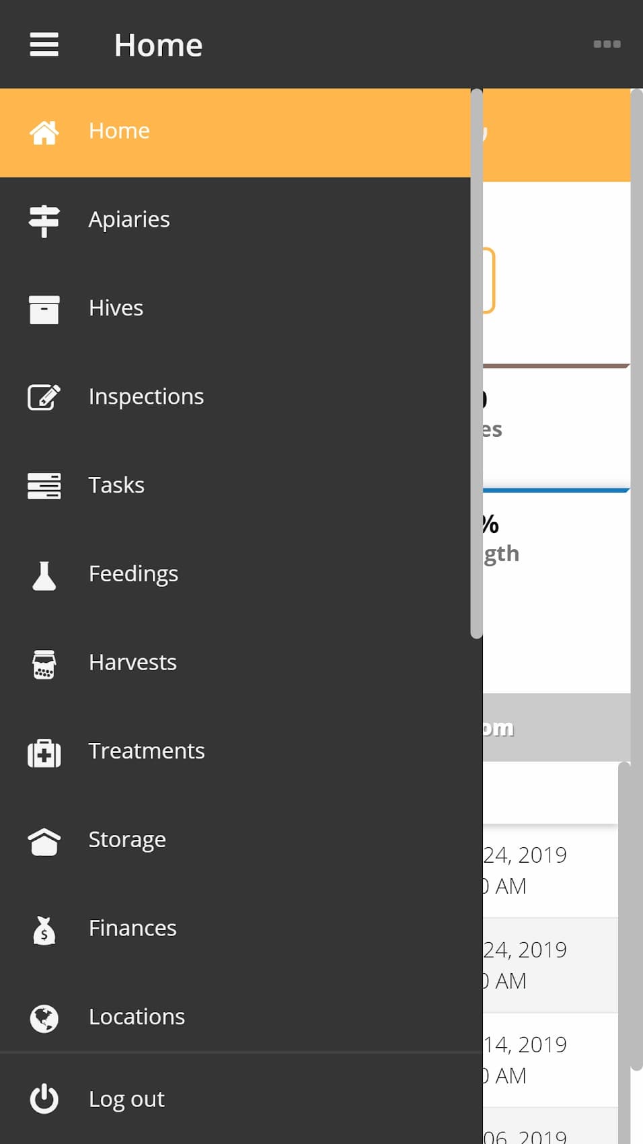This screenshot has width=643, height=1144.
Task: Open the Tasks menu item
Action: [x=235, y=486]
